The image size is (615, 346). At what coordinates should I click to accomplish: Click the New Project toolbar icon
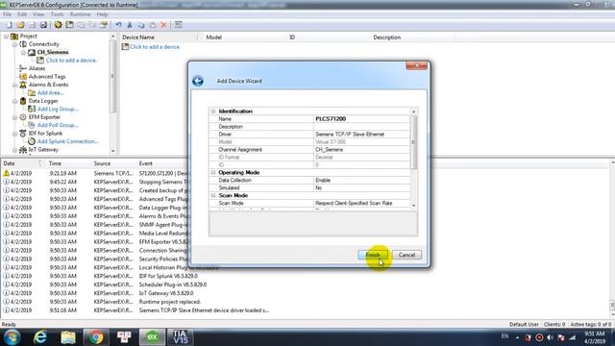[x=10, y=25]
